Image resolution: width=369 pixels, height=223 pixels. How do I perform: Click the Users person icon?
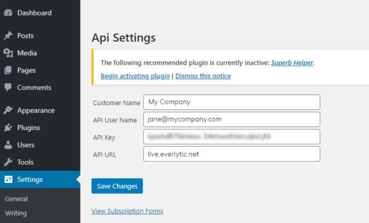[8, 145]
